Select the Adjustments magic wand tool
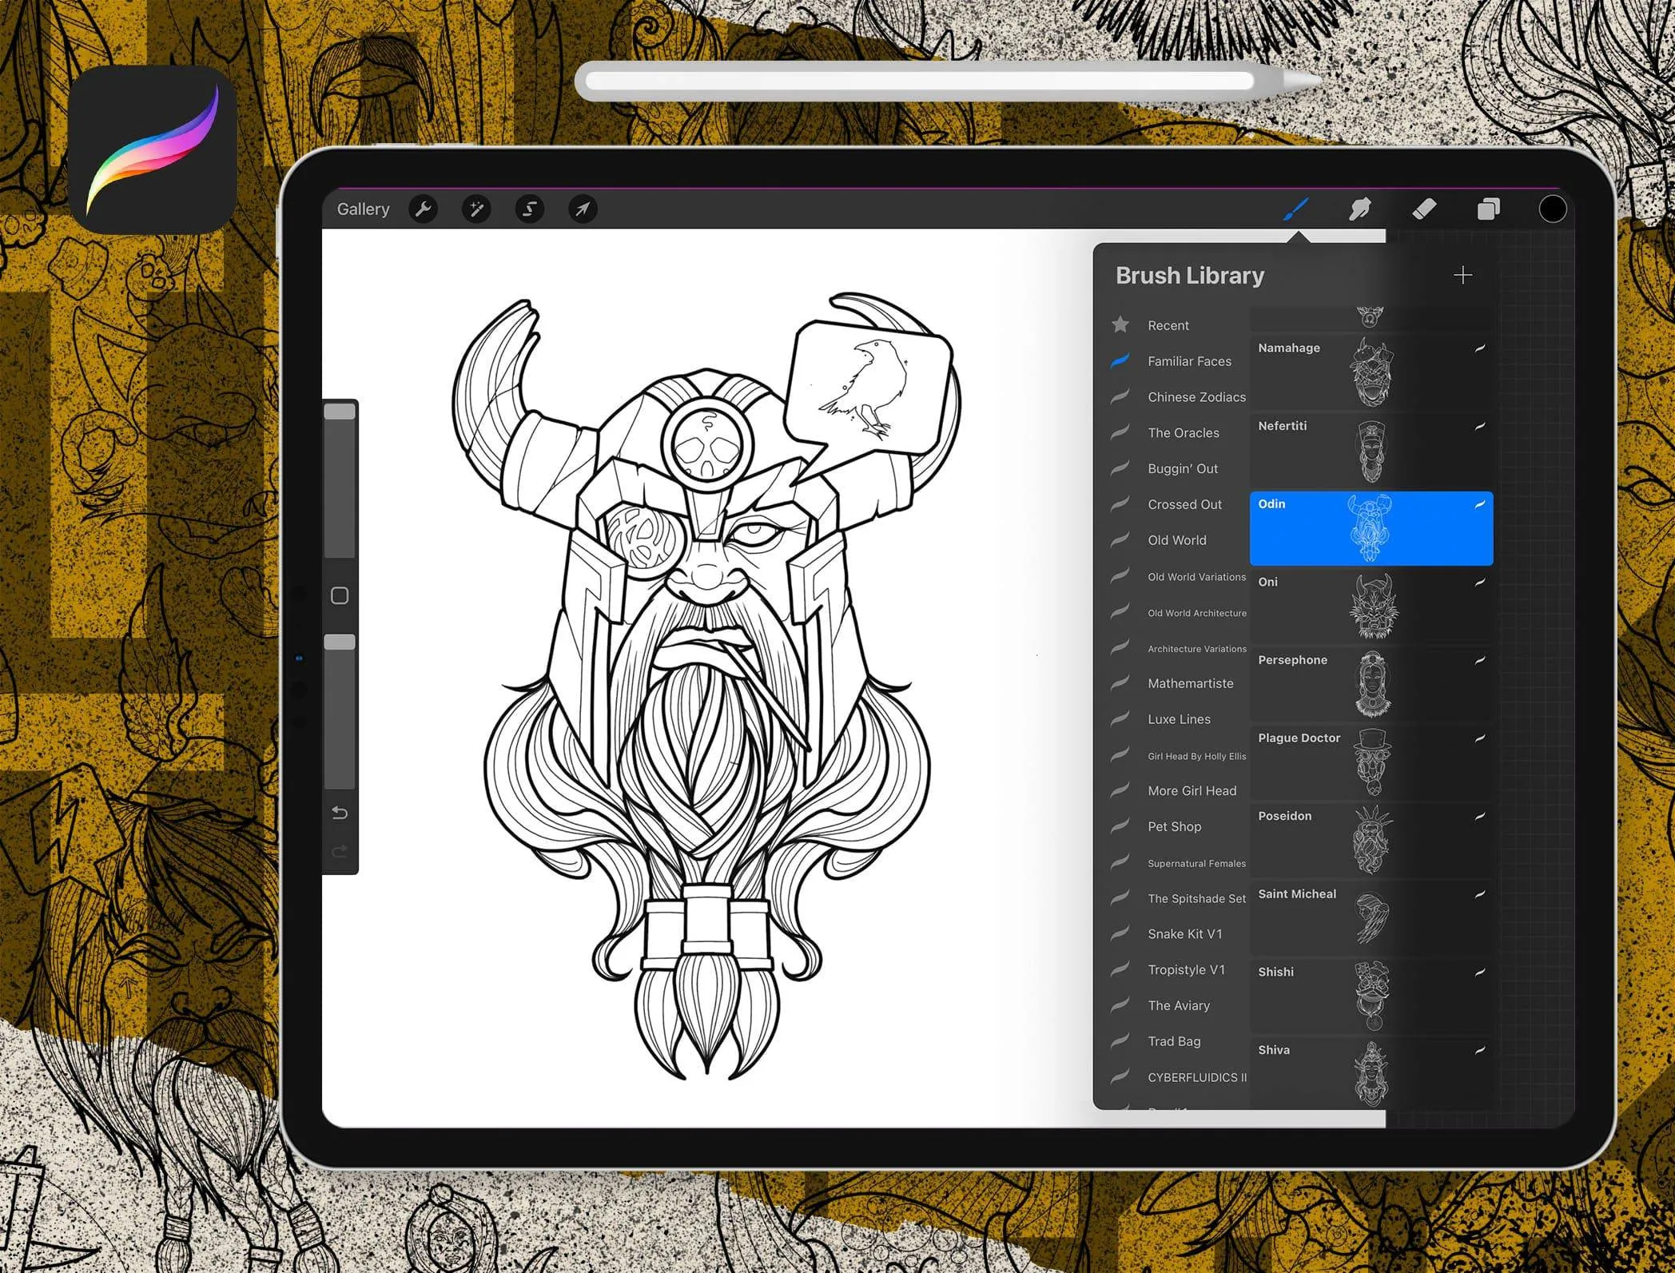 476,209
